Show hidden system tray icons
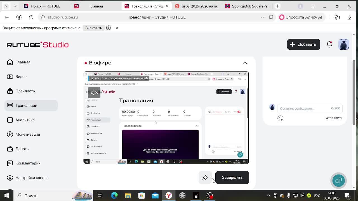Screen dimensions: 358x201 point(269,196)
